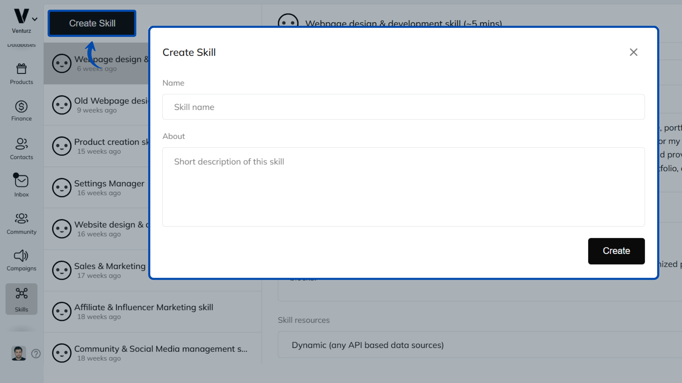Close the Create Skill dialog
This screenshot has width=682, height=383.
click(634, 52)
